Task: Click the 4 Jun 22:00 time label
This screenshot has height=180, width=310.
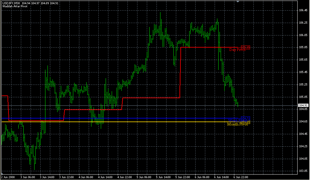Action: [124, 177]
